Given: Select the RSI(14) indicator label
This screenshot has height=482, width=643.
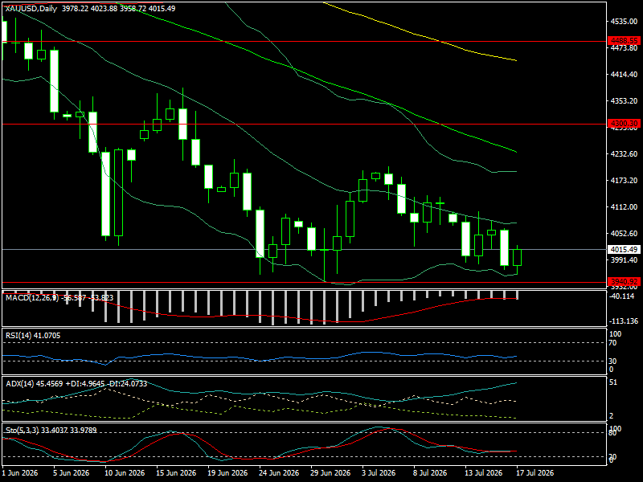Looking at the screenshot, I should (x=18, y=336).
